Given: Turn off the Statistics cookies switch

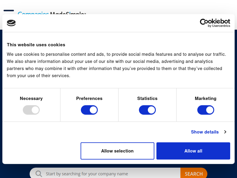Looking at the screenshot, I should pos(147,110).
